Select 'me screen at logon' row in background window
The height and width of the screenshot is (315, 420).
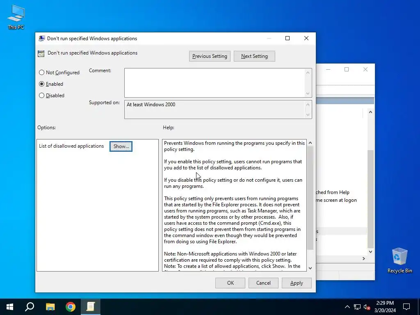(336, 200)
